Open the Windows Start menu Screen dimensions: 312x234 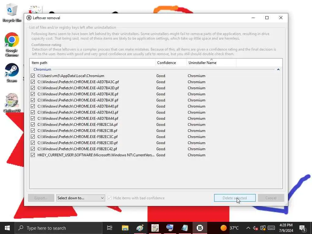[x=7, y=228]
